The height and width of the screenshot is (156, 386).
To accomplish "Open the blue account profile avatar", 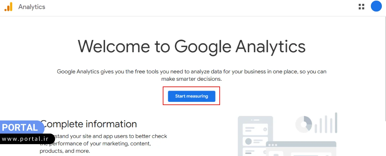I will pos(376,6).
